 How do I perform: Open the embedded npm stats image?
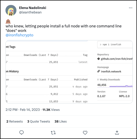[69, 72]
